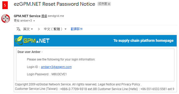Image resolution: width=179 pixels, height=94 pixels.
Task: Click the red number 5 badge
Action: pyautogui.click(x=5, y=5)
